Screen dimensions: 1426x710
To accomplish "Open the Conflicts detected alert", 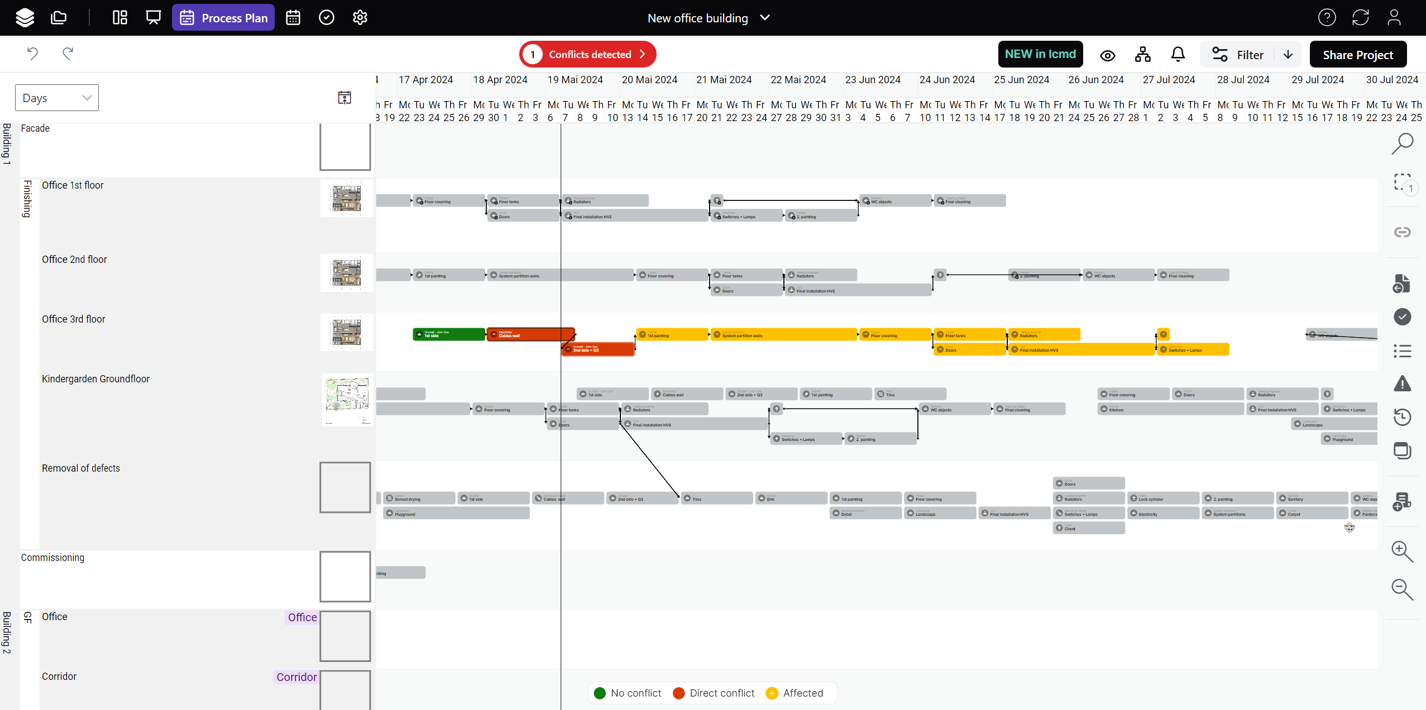I will [x=588, y=54].
